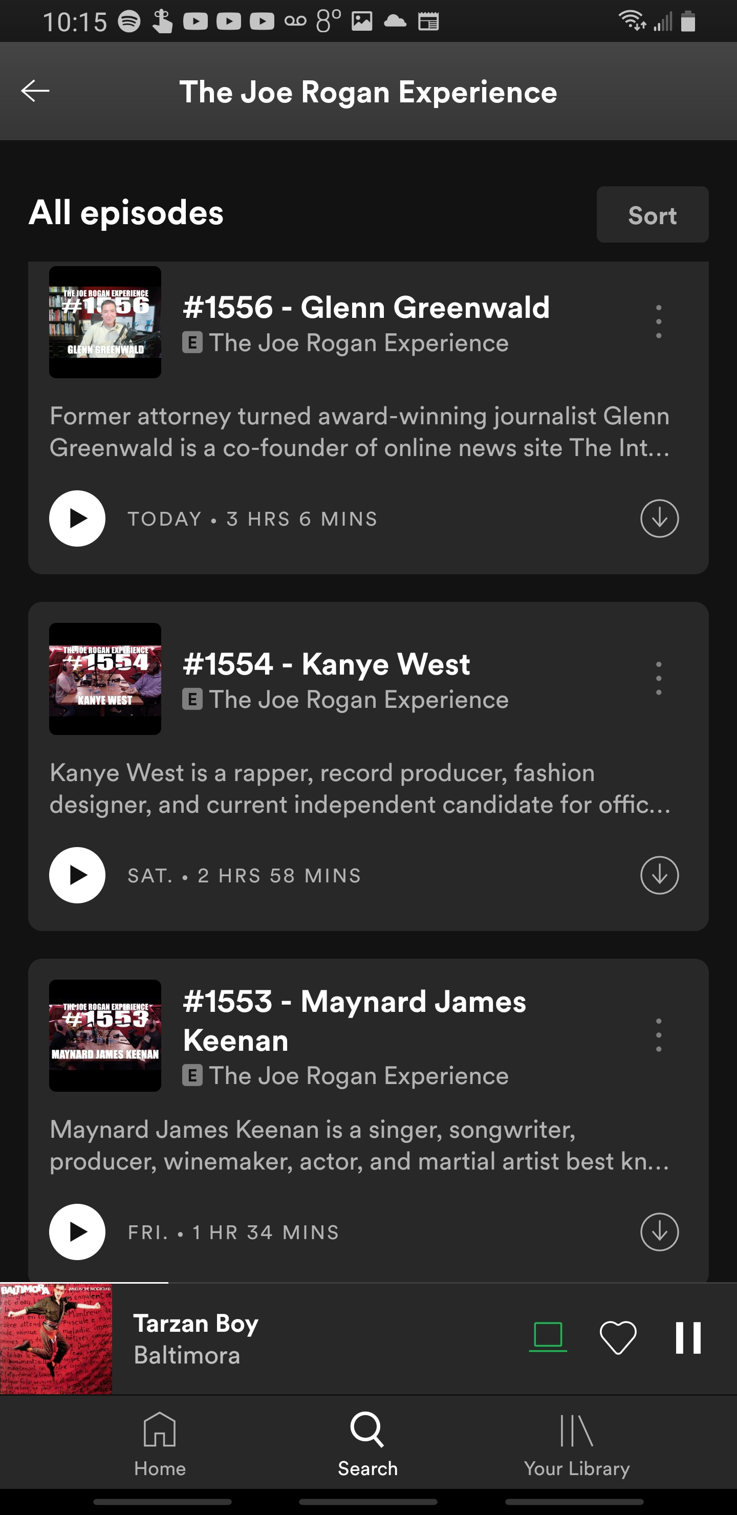
Task: Open the connect to device icon
Action: tap(548, 1336)
